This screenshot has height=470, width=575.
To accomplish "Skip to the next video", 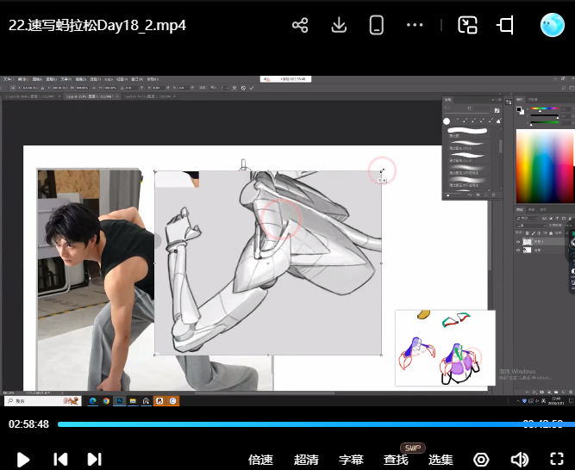I will coord(94,460).
